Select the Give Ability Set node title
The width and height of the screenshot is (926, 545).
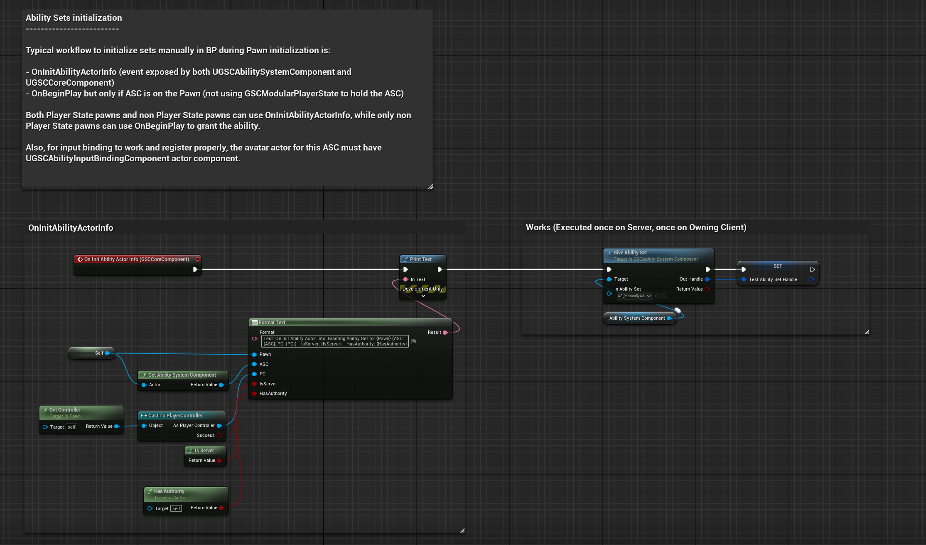tap(630, 253)
